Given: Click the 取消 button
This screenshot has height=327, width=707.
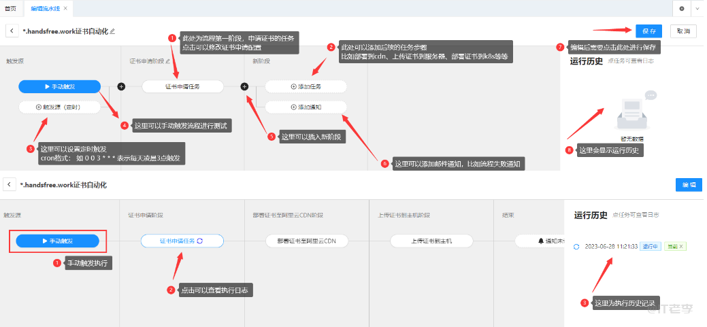Looking at the screenshot, I should click(x=683, y=31).
